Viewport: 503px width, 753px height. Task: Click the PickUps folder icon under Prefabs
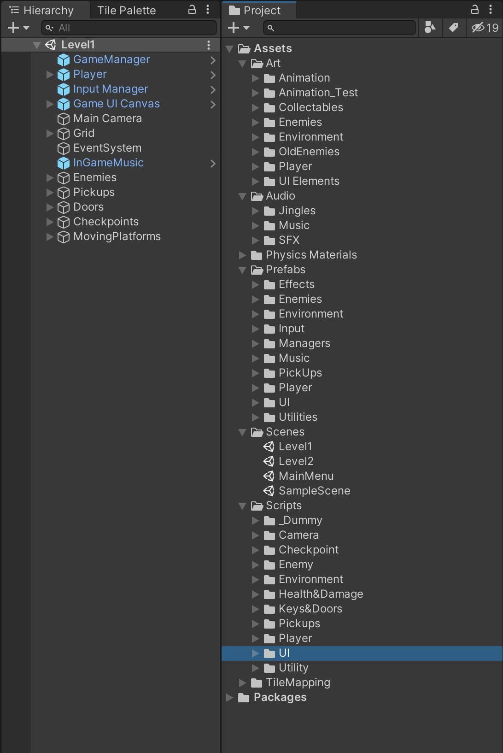pos(269,373)
